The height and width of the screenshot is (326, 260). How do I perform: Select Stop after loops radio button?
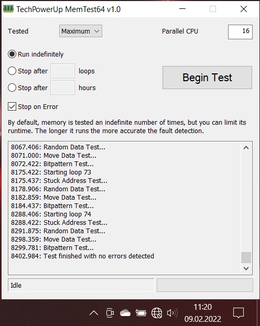(x=12, y=71)
